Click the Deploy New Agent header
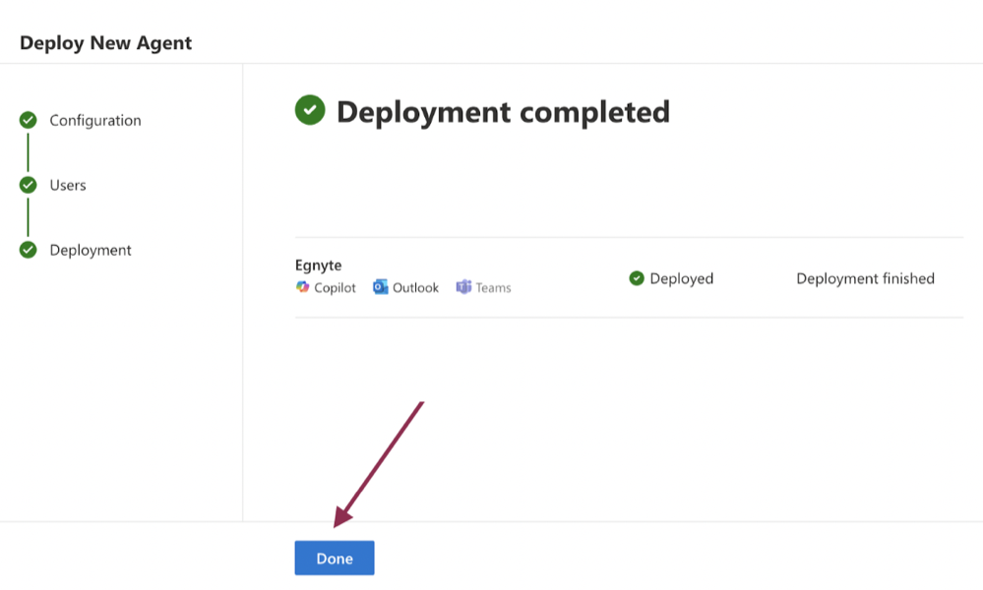983x590 pixels. coord(108,42)
